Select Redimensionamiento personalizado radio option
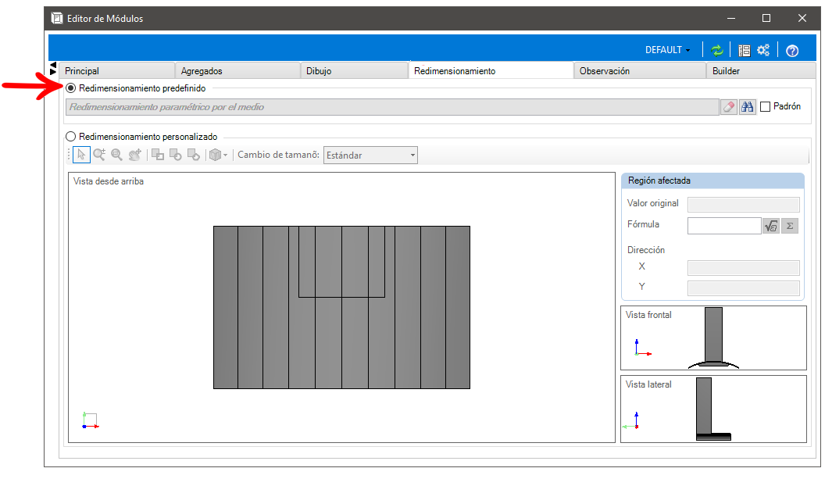The image size is (825, 486). click(71, 137)
